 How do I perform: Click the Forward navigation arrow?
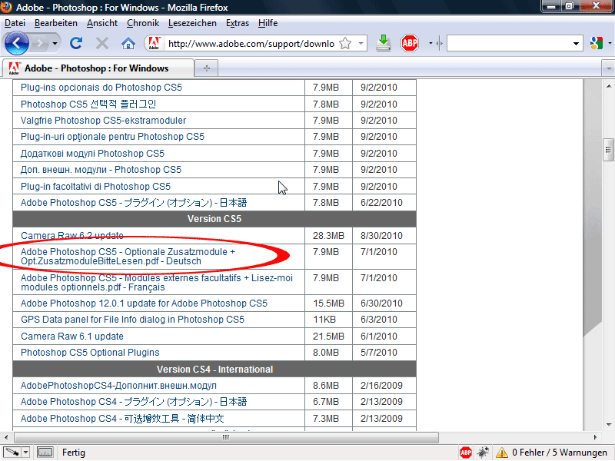(x=39, y=43)
